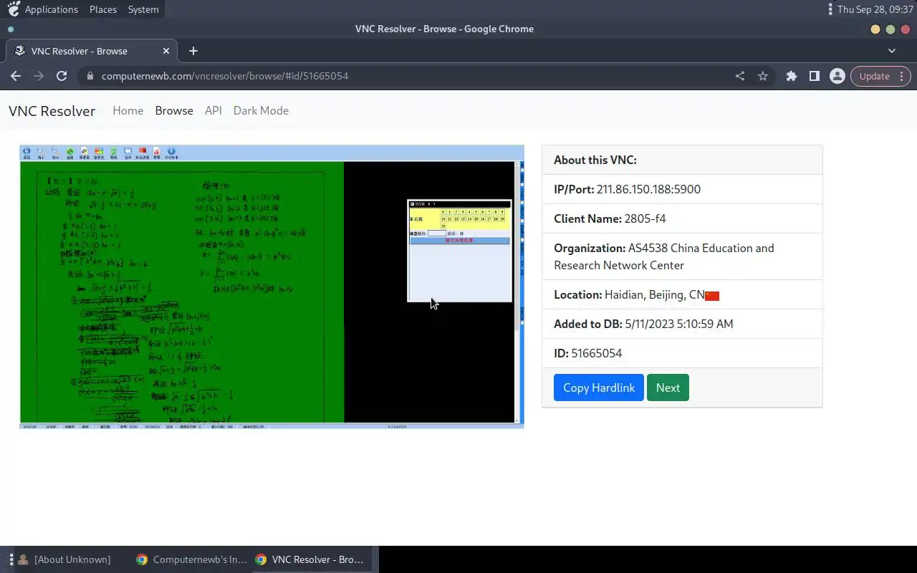The image size is (917, 573).
Task: Open the Places menu
Action: (x=103, y=9)
